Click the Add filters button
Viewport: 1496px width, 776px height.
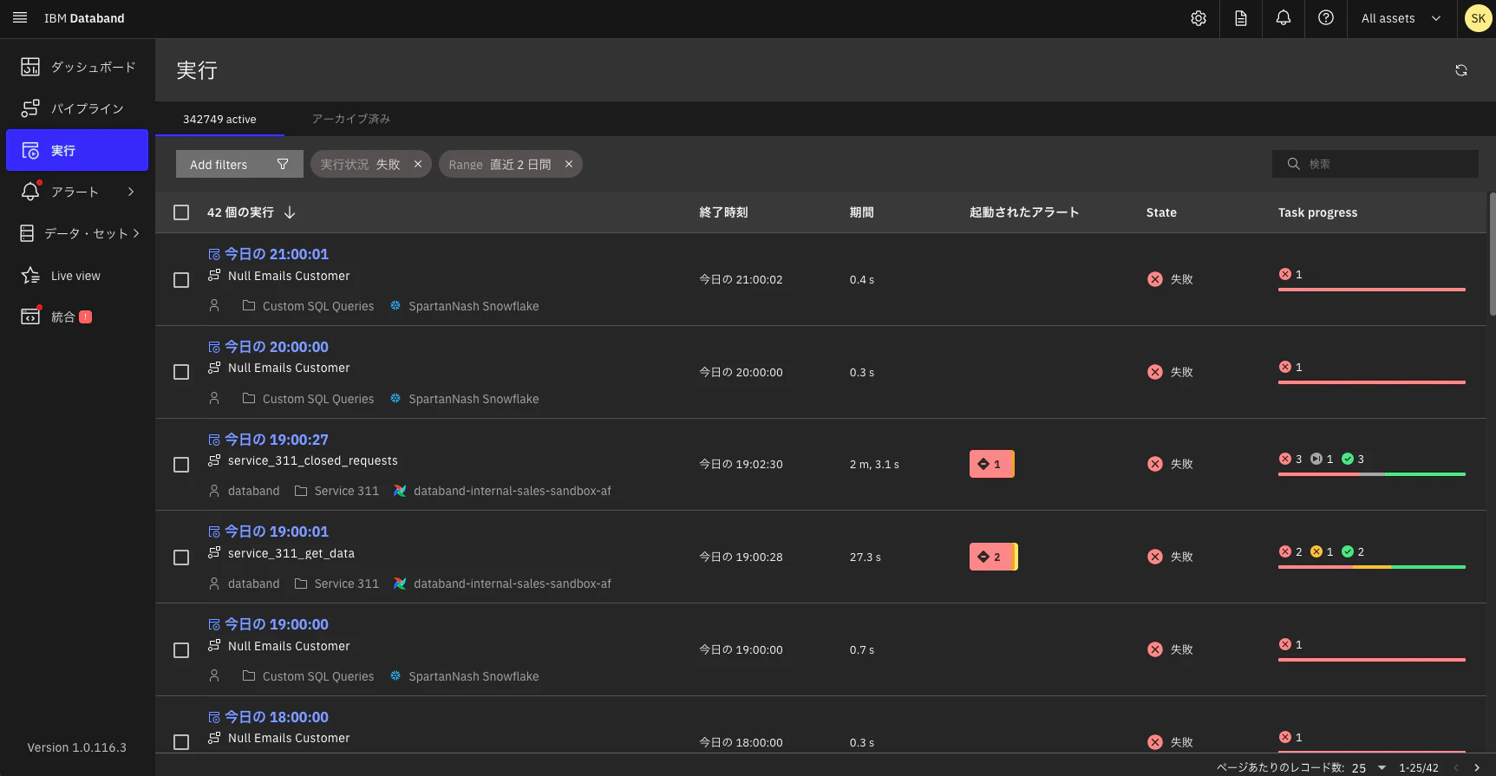pyautogui.click(x=239, y=164)
